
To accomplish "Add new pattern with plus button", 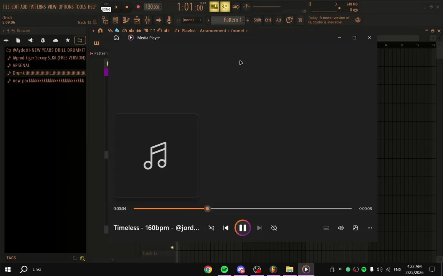I will 248,20.
